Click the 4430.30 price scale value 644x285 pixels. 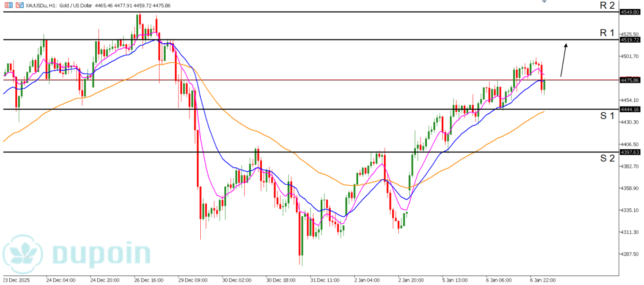tap(630, 122)
